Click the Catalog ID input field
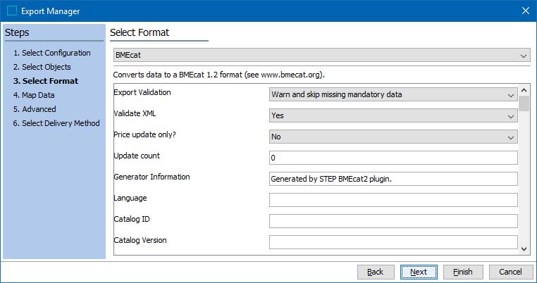The height and width of the screenshot is (283, 537). point(393,221)
